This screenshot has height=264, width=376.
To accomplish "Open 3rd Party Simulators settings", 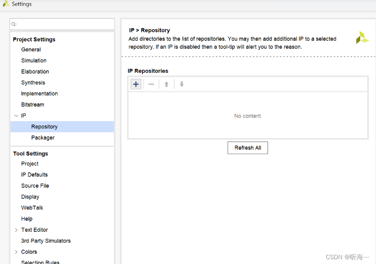I will (x=46, y=241).
